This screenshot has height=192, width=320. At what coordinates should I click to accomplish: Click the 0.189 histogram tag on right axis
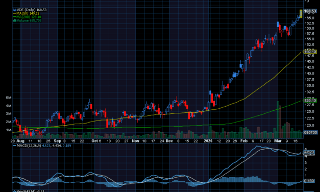[x=309, y=181]
